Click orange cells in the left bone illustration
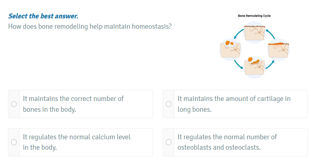Image resolution: width=311 pixels, height=168 pixels. 228,43
